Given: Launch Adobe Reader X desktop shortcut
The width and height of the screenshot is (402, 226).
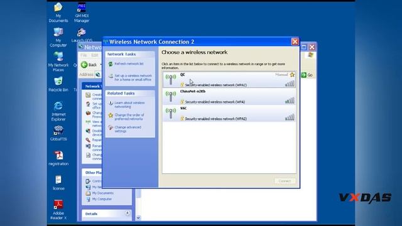Looking at the screenshot, I should [58, 210].
